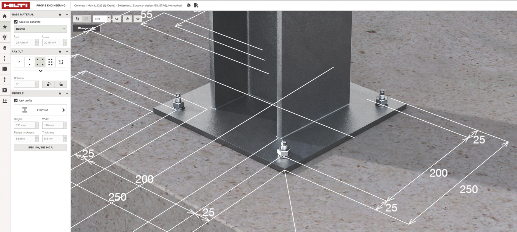The height and width of the screenshot is (232, 517).
Task: Expand more layout options chevron
Action: (x=41, y=71)
